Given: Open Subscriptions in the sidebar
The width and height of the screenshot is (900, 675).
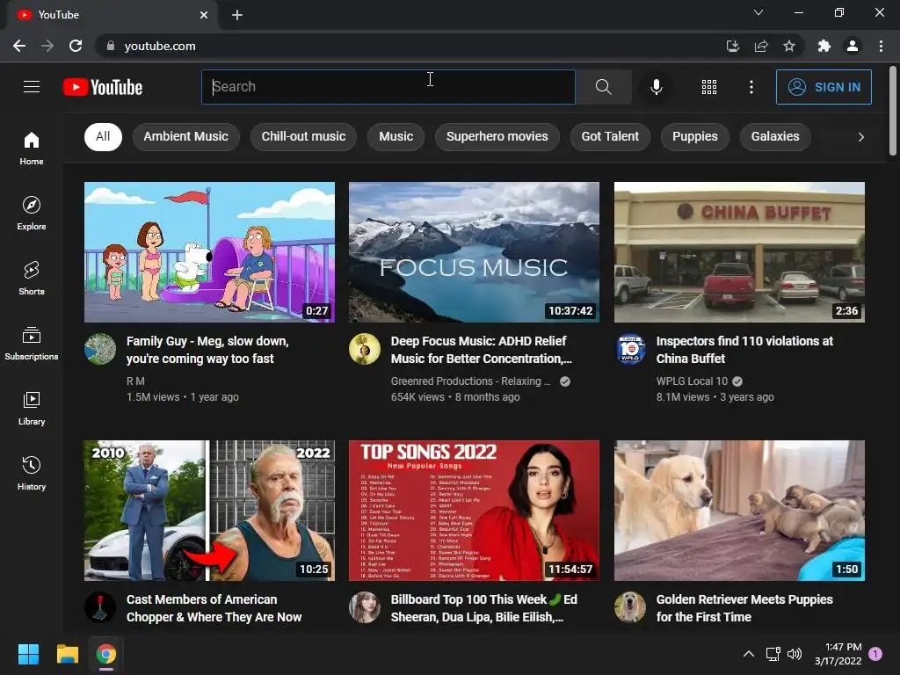Looking at the screenshot, I should tap(32, 343).
